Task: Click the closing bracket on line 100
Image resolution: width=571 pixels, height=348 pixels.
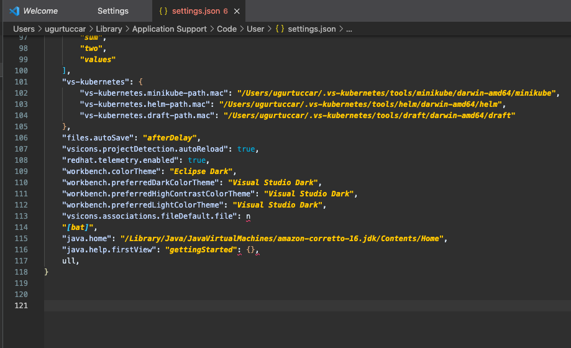Action: pos(64,70)
